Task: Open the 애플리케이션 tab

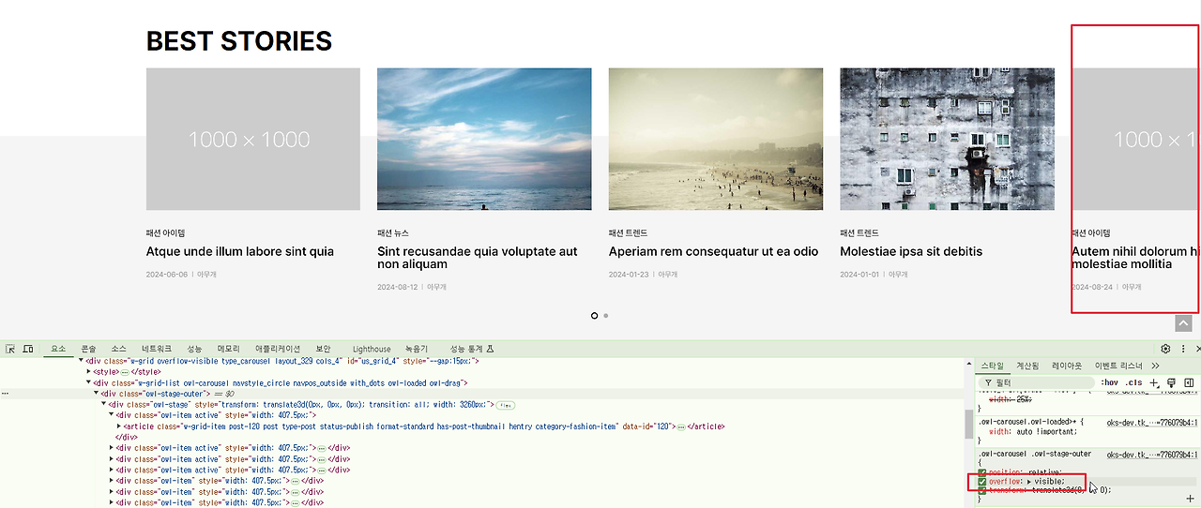Action: tap(278, 349)
